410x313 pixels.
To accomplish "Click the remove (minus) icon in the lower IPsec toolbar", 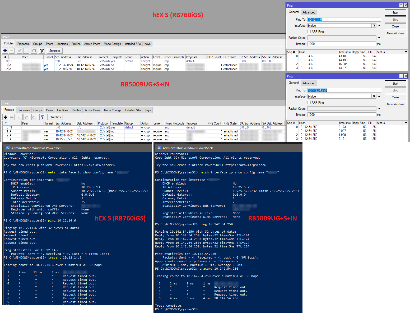I will [12, 117].
